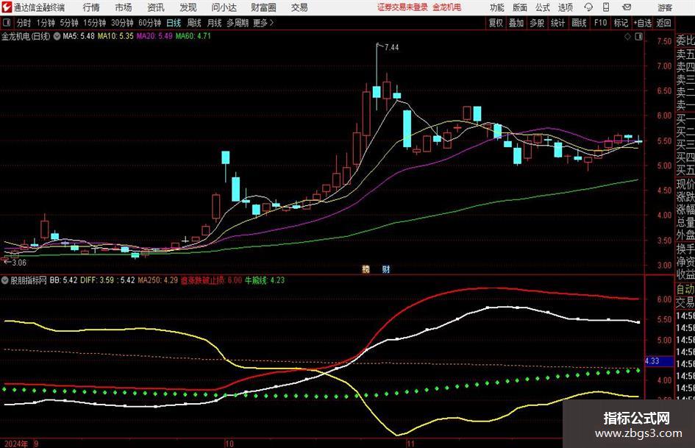695x448 pixels.
Task: Click the 榜 ranking marker icon
Action: [366, 269]
